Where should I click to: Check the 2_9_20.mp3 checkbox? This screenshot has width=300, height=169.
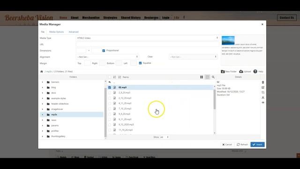click(110, 93)
